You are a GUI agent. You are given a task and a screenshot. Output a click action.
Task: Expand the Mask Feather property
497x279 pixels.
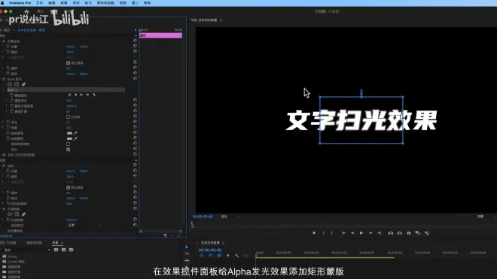point(7,100)
